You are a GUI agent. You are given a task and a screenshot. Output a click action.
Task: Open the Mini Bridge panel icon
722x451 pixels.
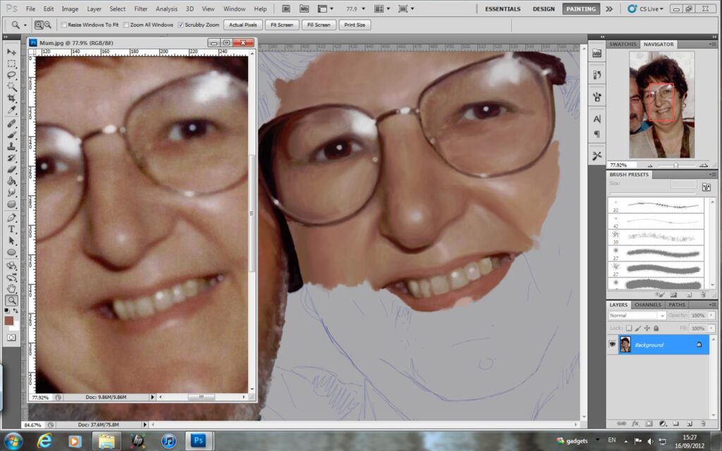(304, 9)
